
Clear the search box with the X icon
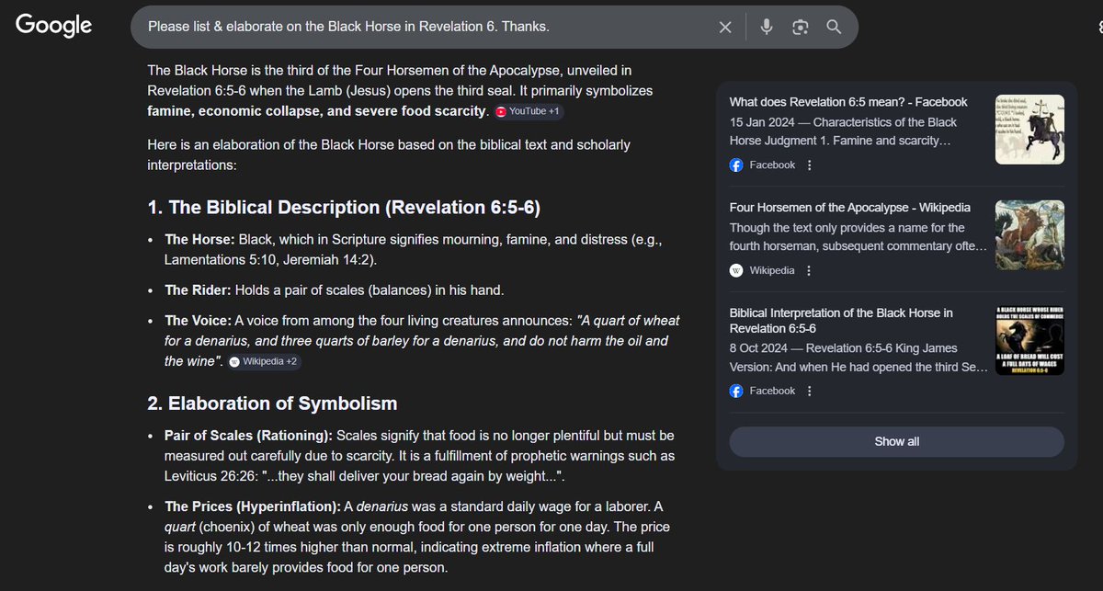(725, 27)
